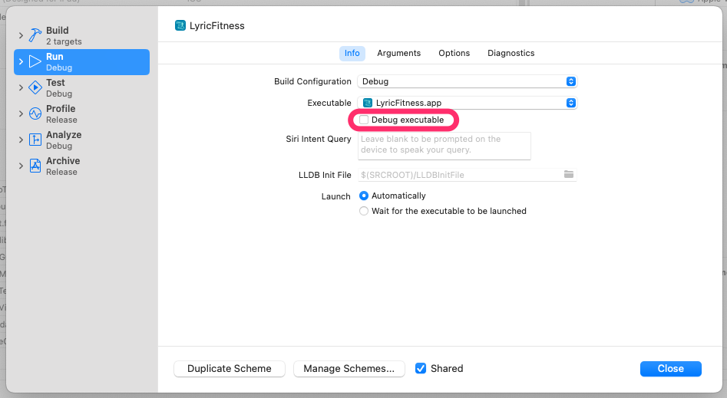The height and width of the screenshot is (398, 727).
Task: Click the Siri Intent Query label
Action: (319, 139)
